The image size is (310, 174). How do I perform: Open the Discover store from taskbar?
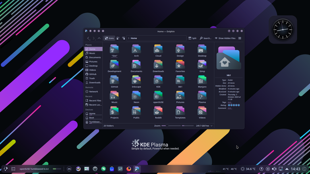(x=112, y=169)
